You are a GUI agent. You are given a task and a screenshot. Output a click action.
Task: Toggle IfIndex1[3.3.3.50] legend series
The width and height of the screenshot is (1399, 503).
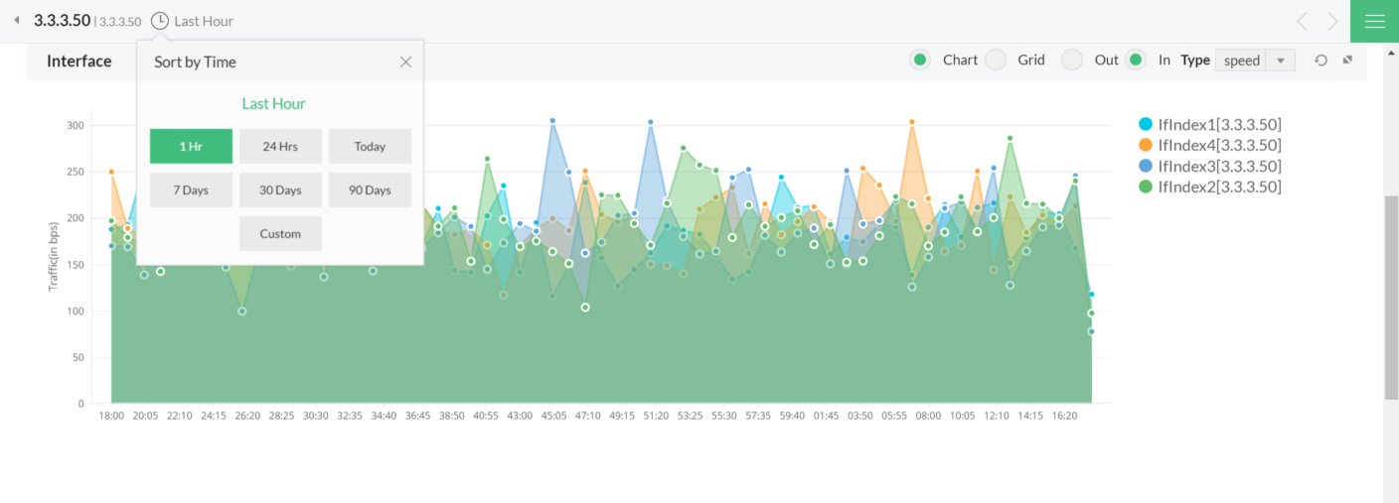point(1218,124)
